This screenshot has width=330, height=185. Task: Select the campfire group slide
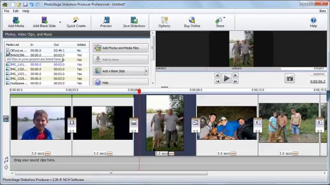coord(227,123)
